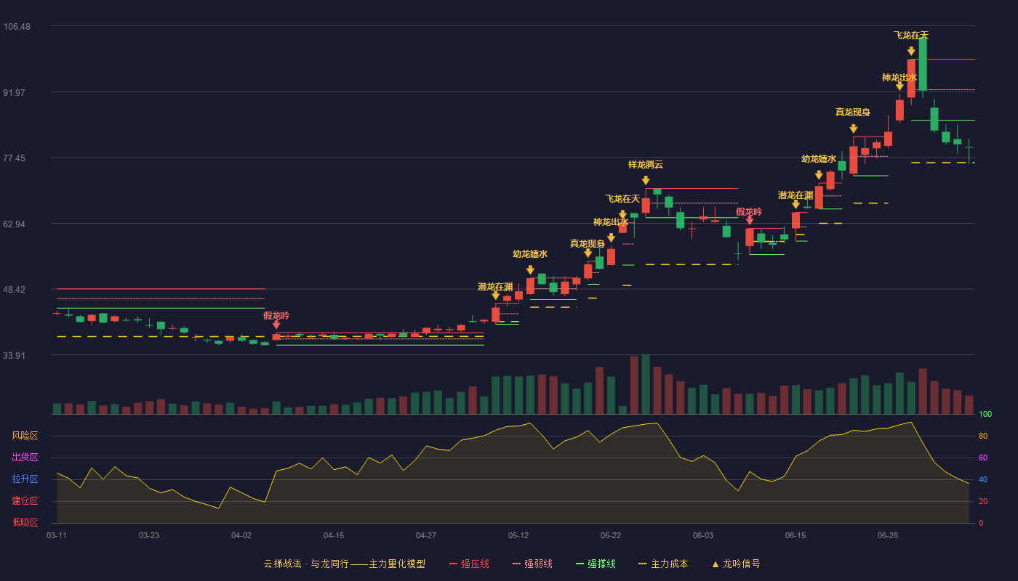This screenshot has width=1018, height=581.
Task: Click the 03-23 date label
Action: pos(149,535)
